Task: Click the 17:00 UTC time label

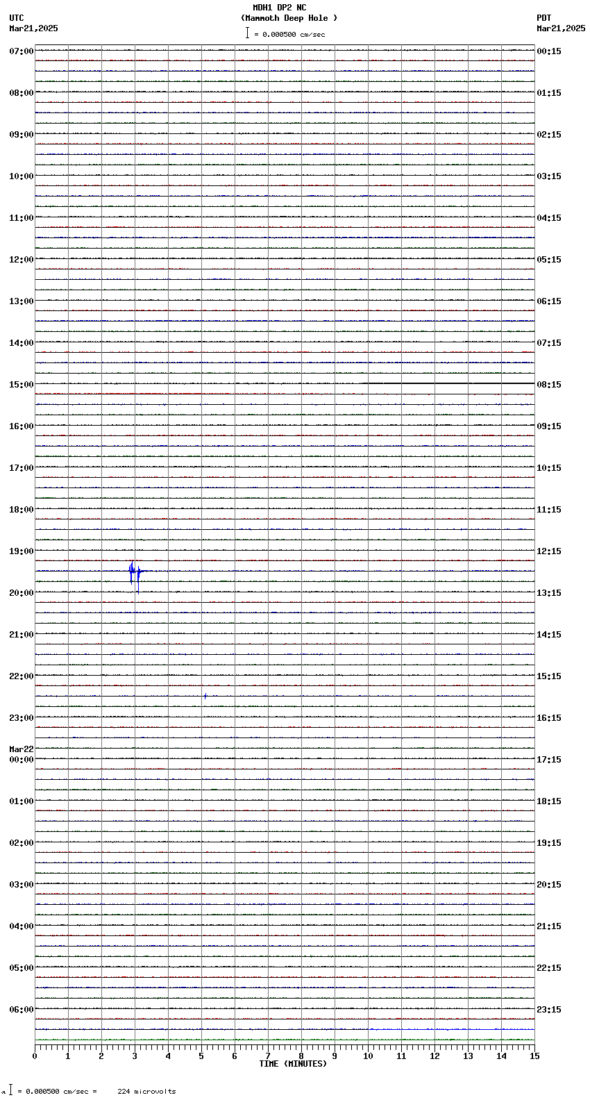Action: (22, 468)
